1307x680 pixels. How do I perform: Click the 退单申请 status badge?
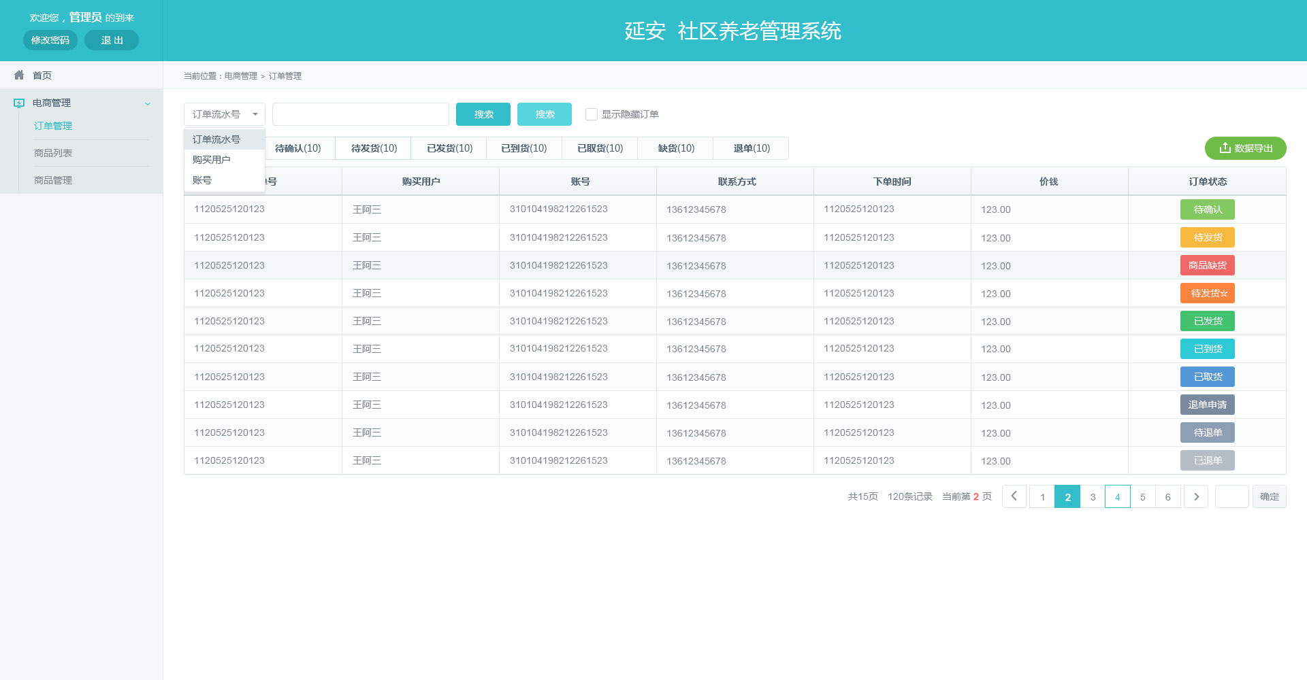pyautogui.click(x=1208, y=405)
